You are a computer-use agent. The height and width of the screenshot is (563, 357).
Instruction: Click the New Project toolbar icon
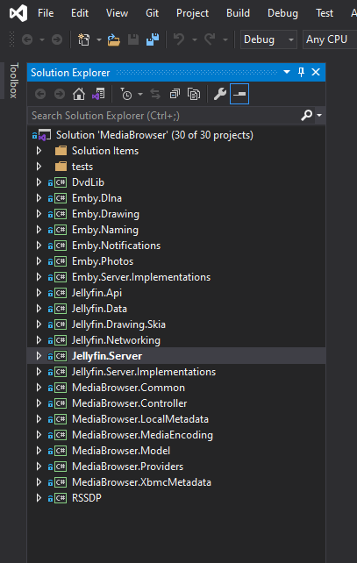point(84,39)
